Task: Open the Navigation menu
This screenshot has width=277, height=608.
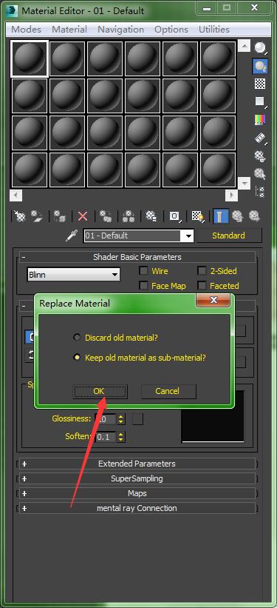Action: click(x=120, y=30)
